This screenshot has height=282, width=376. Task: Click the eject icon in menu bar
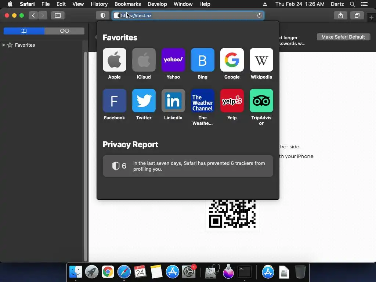click(265, 4)
